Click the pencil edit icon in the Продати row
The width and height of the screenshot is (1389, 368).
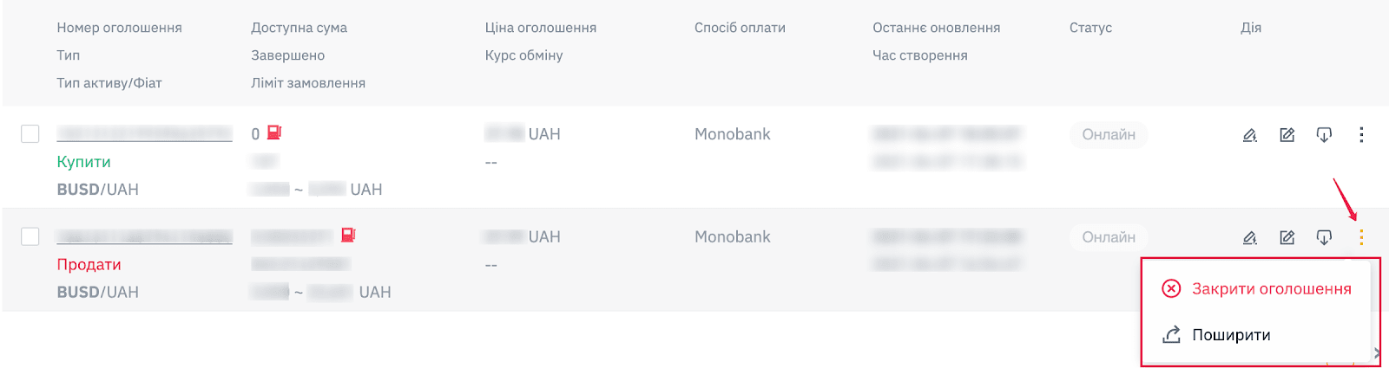[1250, 237]
